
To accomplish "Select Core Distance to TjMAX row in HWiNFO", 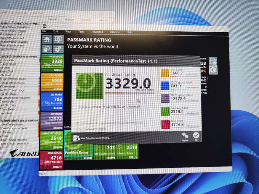I will tap(15, 128).
